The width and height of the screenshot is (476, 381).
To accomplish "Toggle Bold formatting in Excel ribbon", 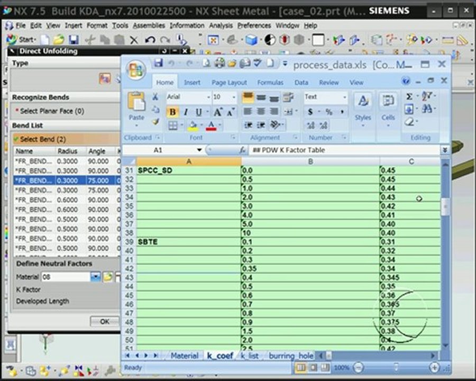I will (172, 112).
